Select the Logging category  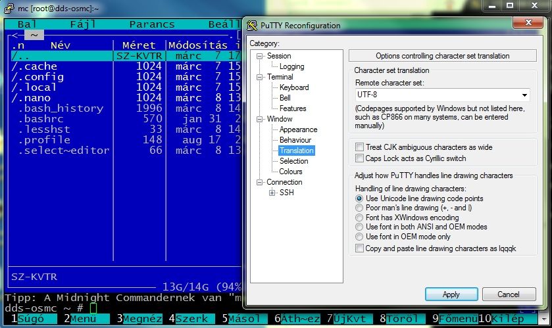(x=292, y=66)
